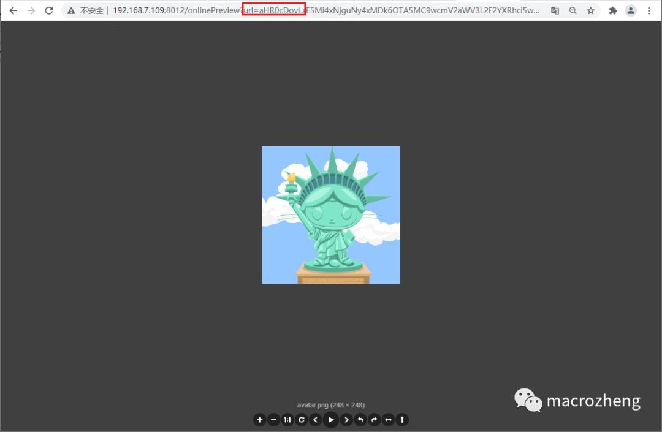The height and width of the screenshot is (432, 662).
Task: Restore the image to 1:1 actual size
Action: (287, 420)
